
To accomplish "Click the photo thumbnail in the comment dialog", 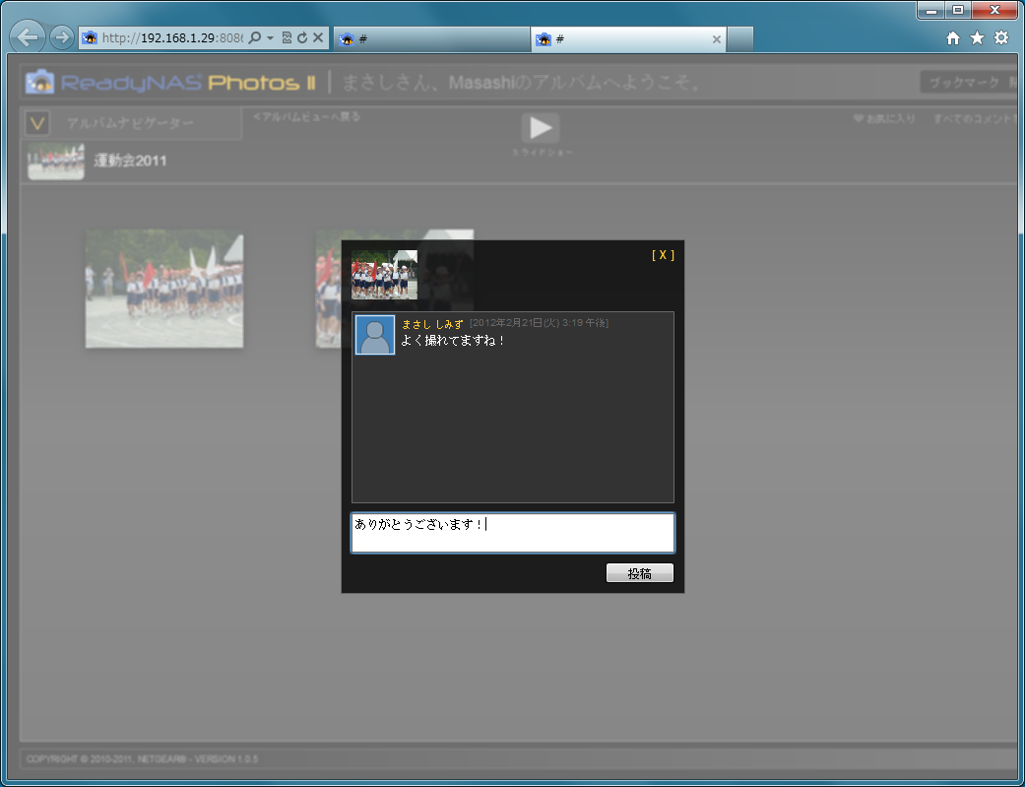I will tap(384, 275).
